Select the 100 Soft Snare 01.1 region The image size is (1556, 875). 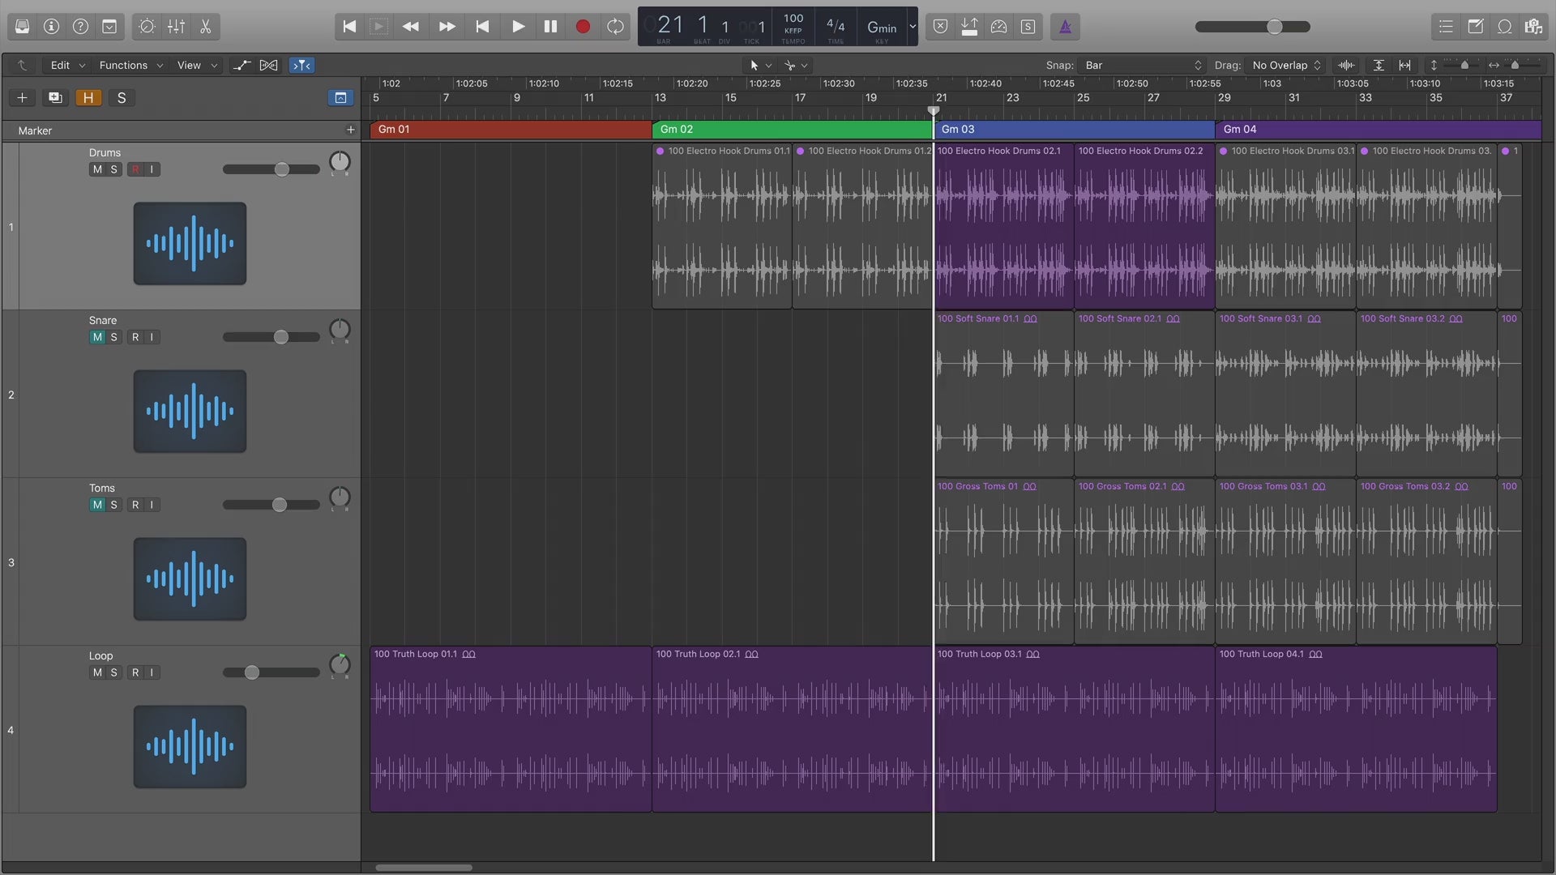pos(1004,394)
